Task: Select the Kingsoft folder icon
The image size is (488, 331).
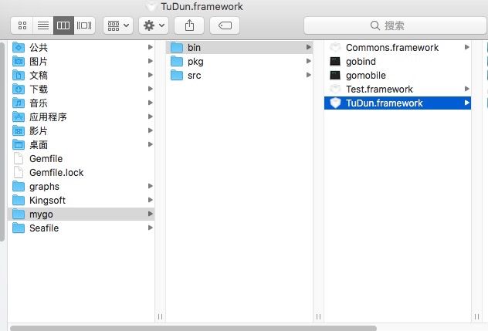Action: coord(19,200)
